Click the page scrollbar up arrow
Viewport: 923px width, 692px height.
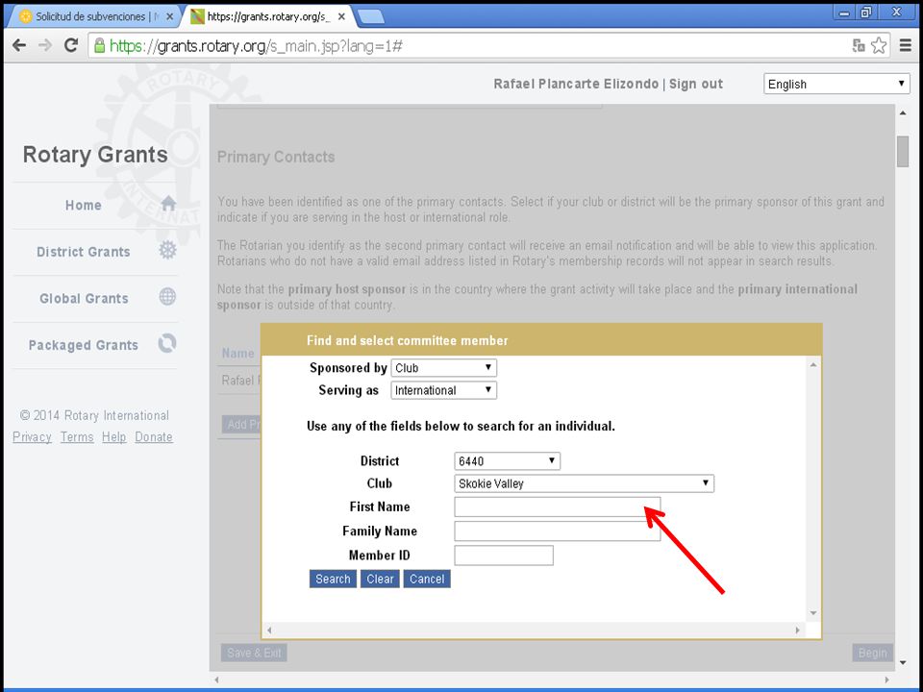click(903, 113)
